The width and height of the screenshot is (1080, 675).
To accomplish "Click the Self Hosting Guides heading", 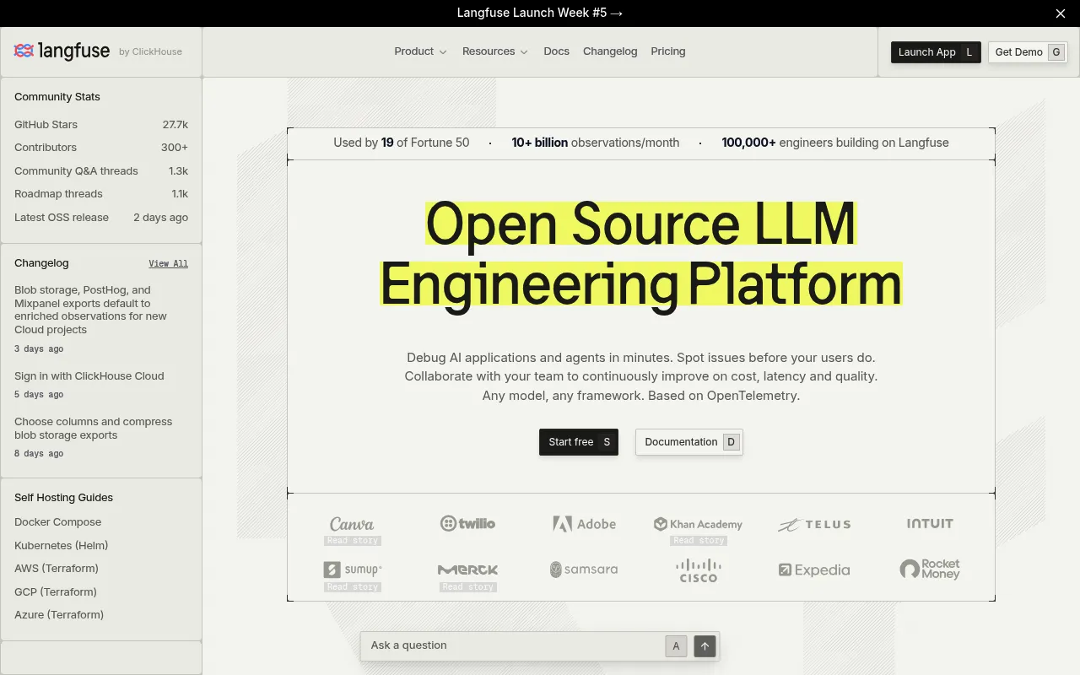I will pyautogui.click(x=63, y=498).
